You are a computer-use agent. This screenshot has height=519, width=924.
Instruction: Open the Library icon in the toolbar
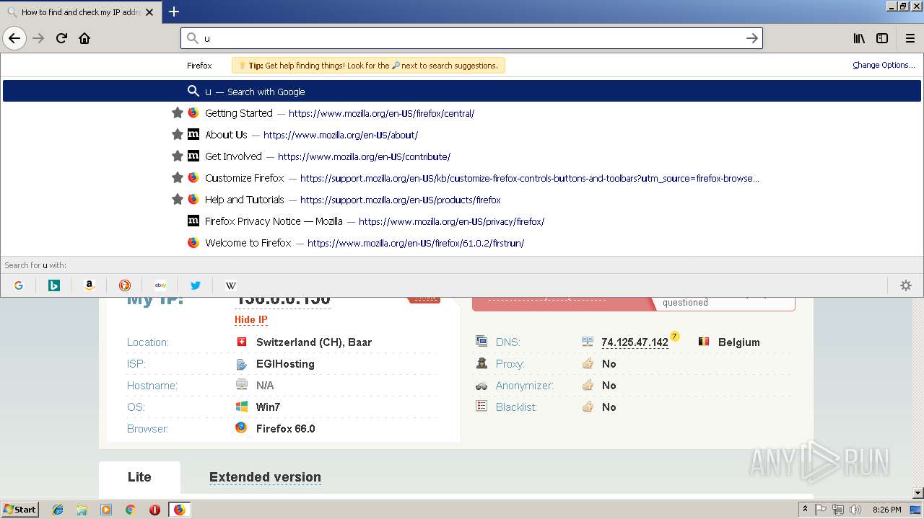click(859, 38)
